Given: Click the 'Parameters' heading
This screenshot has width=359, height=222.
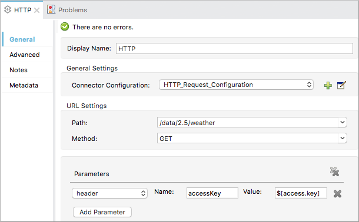Looking at the screenshot, I should click(92, 174).
